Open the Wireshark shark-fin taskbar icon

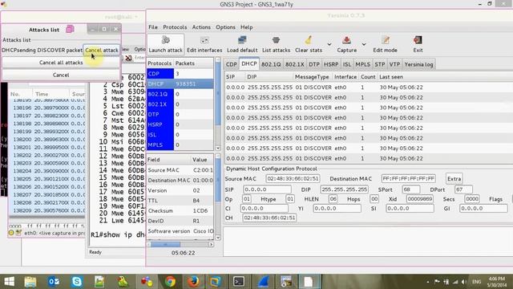point(263,282)
